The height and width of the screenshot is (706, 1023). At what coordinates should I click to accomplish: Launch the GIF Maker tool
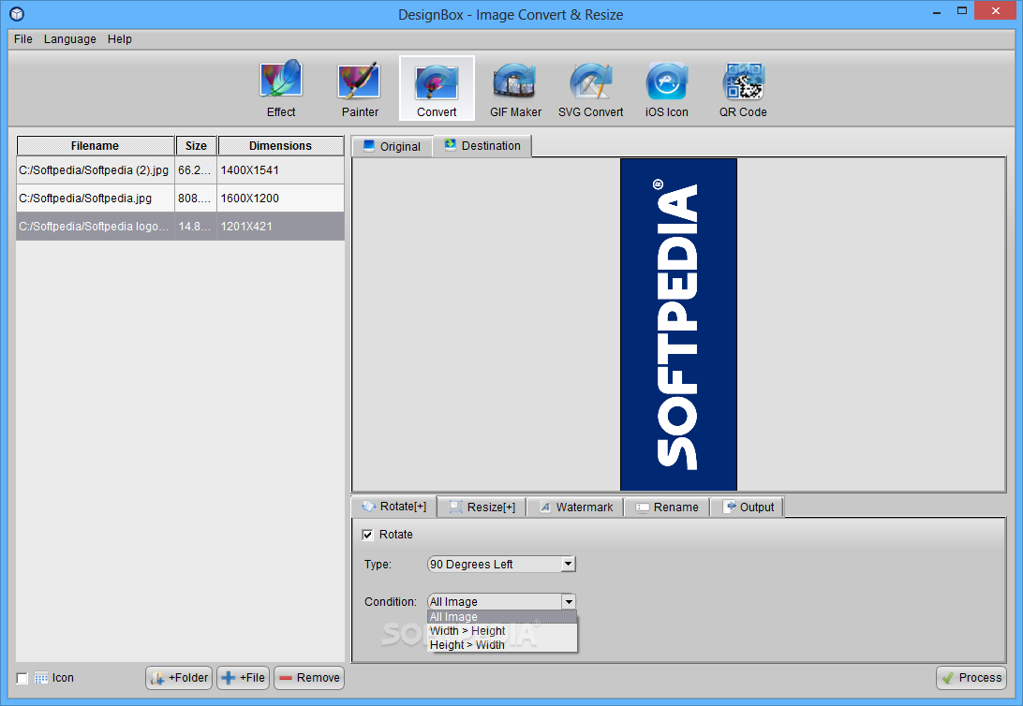pos(515,88)
